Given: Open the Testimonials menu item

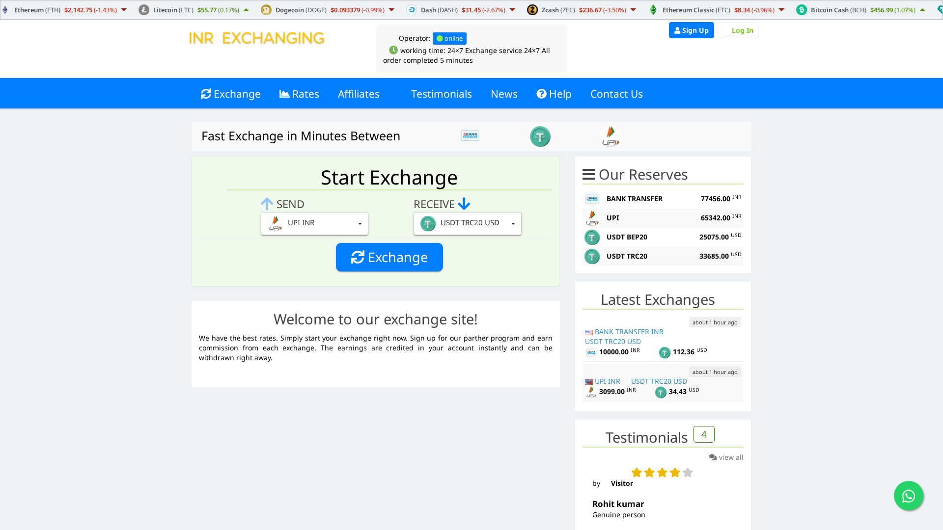Looking at the screenshot, I should 441,94.
